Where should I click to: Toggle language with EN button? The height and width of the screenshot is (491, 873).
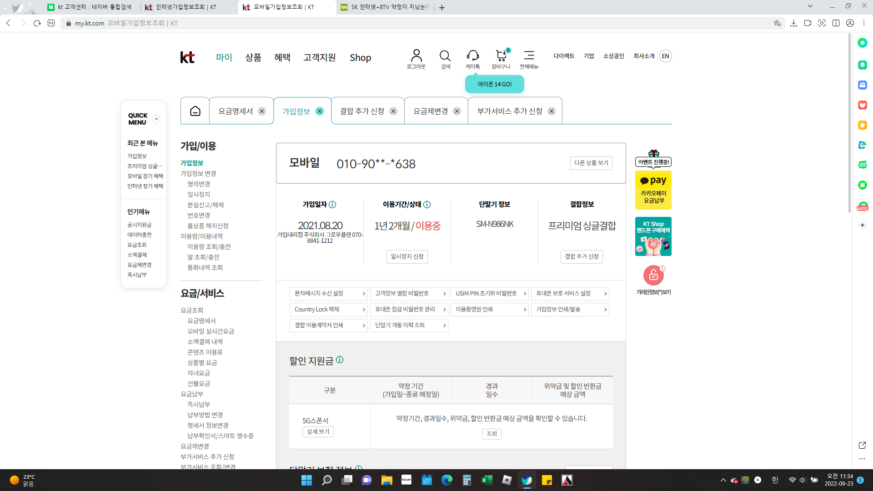[666, 56]
